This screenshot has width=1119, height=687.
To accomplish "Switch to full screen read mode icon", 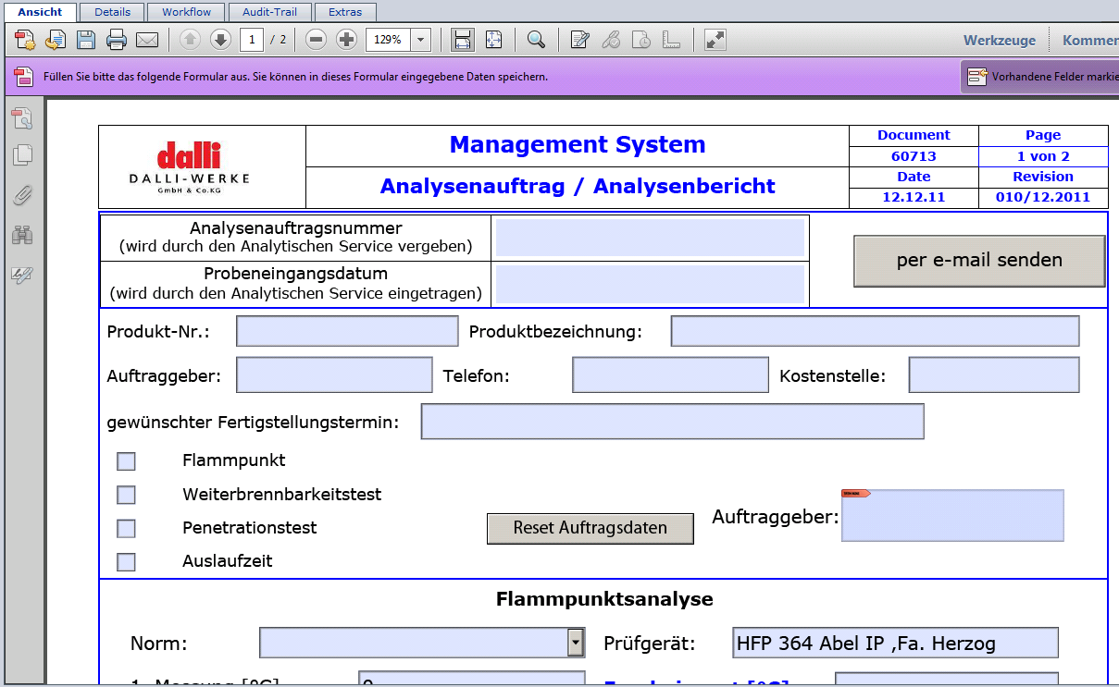I will (715, 40).
